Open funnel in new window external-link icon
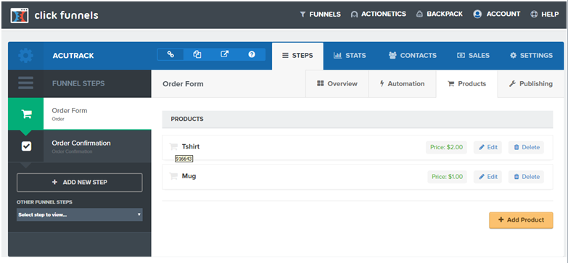 (x=225, y=54)
